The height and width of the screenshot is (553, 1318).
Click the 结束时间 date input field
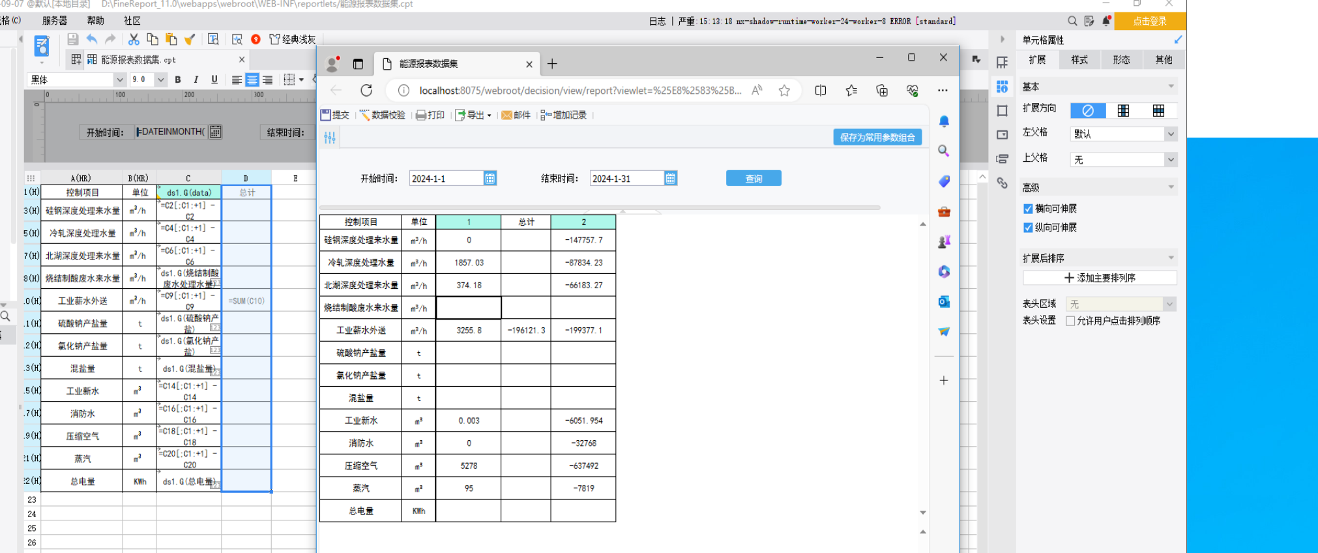(x=627, y=178)
